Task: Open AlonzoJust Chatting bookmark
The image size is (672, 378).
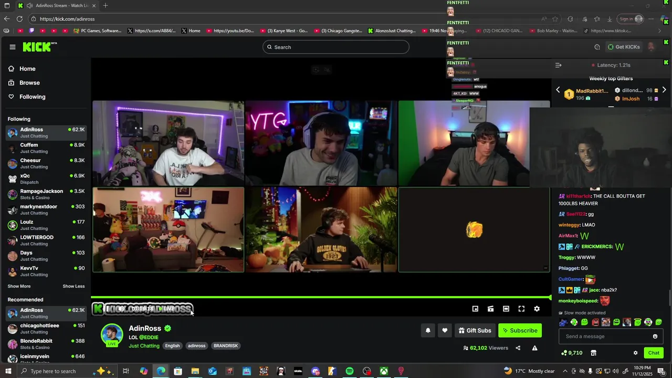Action: 392,31
